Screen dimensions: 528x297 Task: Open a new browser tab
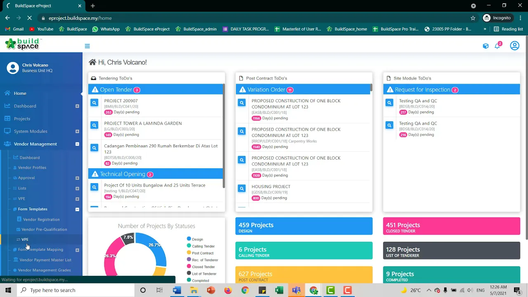[93, 6]
